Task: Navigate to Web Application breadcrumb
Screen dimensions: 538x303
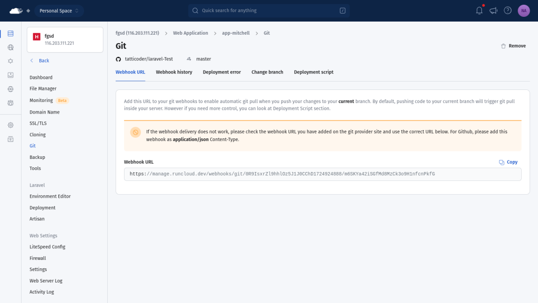Action: [x=190, y=33]
